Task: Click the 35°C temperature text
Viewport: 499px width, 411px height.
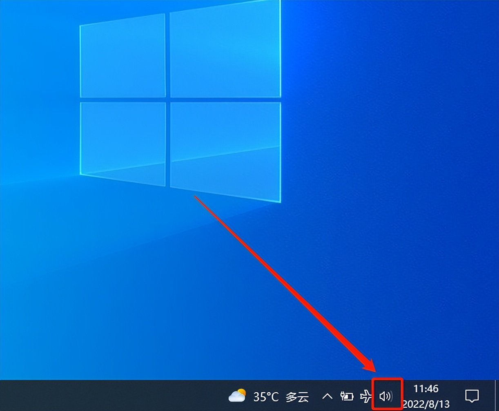Action: (266, 396)
